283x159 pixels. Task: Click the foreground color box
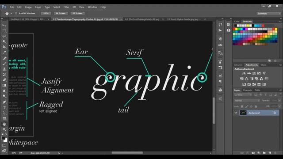pos(3,138)
